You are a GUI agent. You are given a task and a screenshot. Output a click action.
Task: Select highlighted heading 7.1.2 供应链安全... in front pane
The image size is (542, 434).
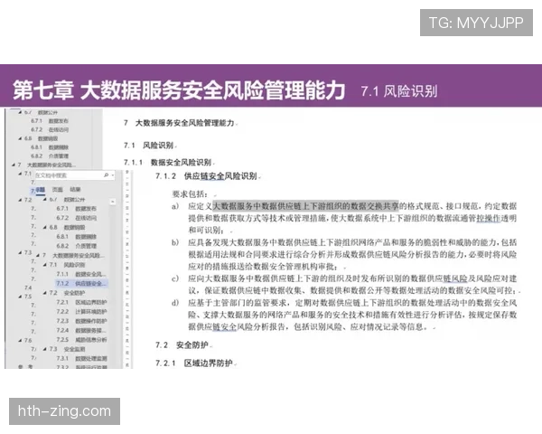tap(81, 283)
